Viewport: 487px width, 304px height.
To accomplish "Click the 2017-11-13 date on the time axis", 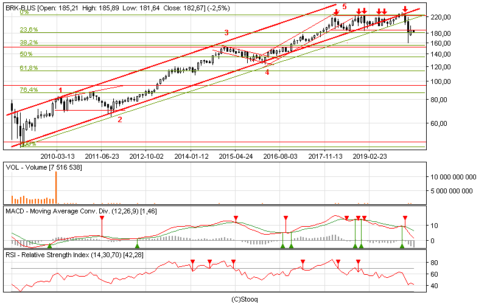I will click(x=325, y=156).
